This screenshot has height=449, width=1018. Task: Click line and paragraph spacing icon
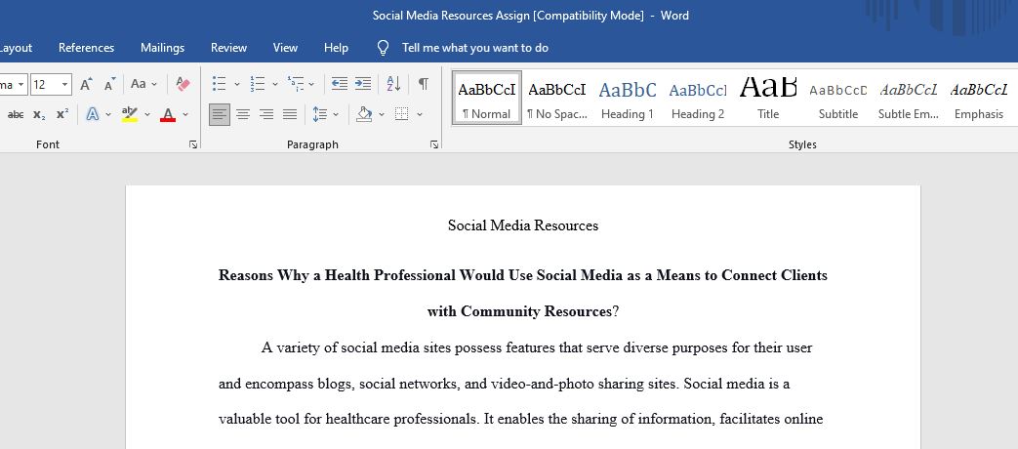319,115
